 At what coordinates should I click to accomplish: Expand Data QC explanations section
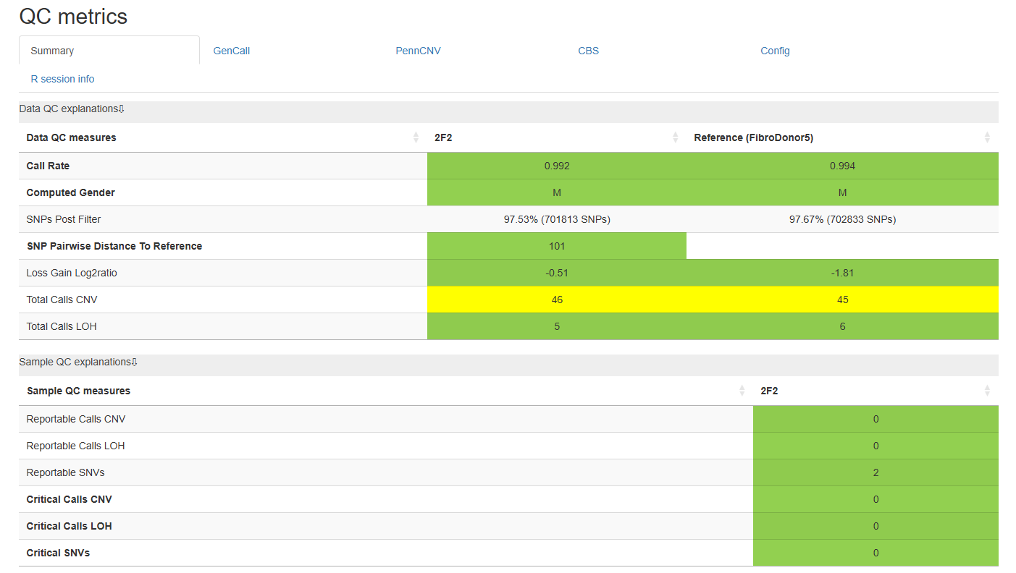(x=72, y=109)
